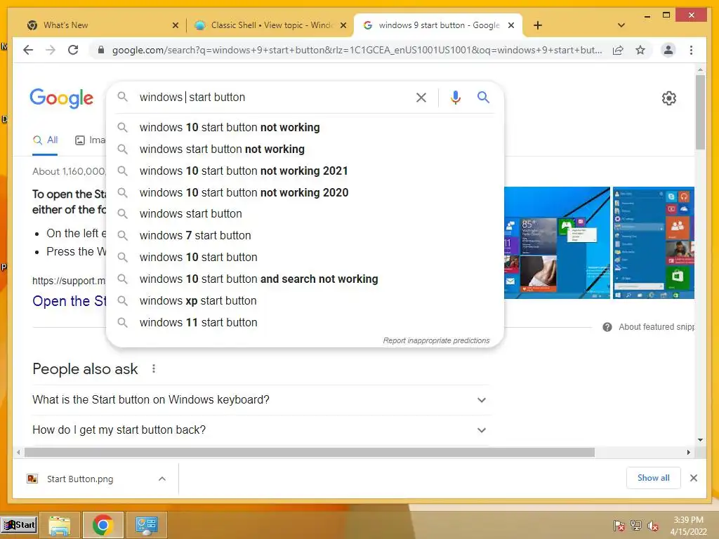Image resolution: width=719 pixels, height=539 pixels.
Task: Open Google settings gear
Action: (669, 98)
